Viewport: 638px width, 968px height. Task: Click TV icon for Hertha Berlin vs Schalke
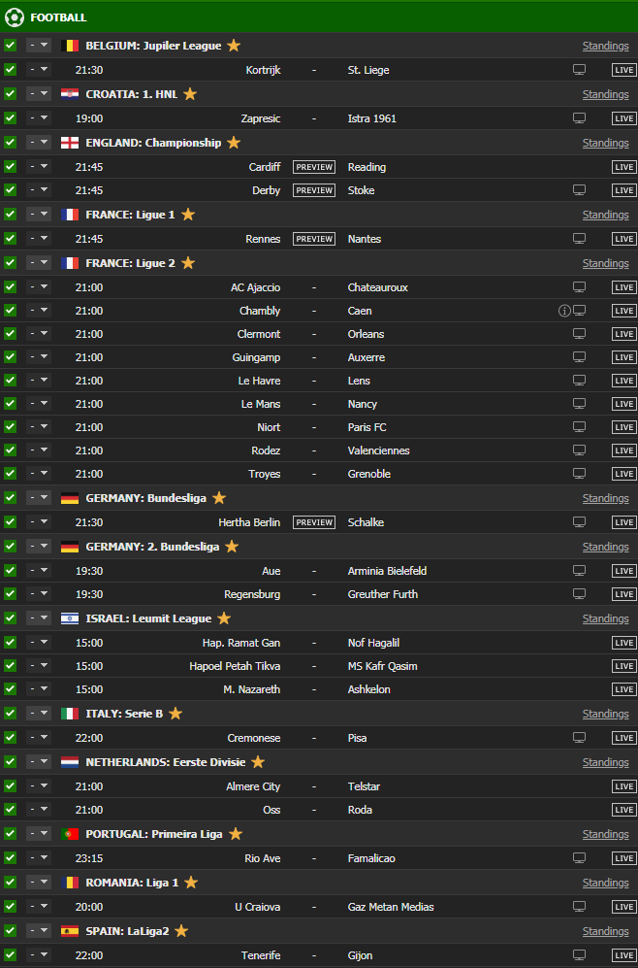click(579, 521)
